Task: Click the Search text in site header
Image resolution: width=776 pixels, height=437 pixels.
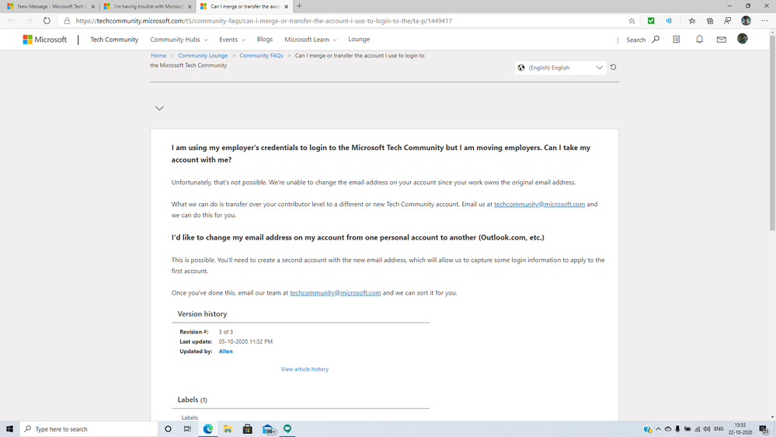Action: 636,40
